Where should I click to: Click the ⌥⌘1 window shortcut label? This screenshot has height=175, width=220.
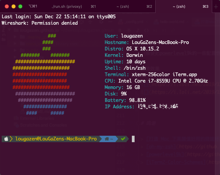(33, 6)
